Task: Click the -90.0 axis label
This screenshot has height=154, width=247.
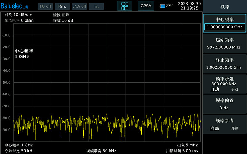Action: tap(6, 130)
